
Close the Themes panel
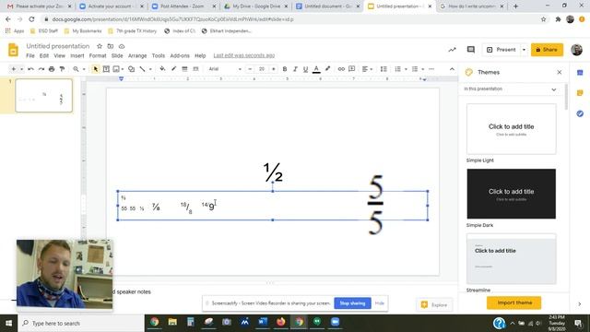pyautogui.click(x=560, y=72)
